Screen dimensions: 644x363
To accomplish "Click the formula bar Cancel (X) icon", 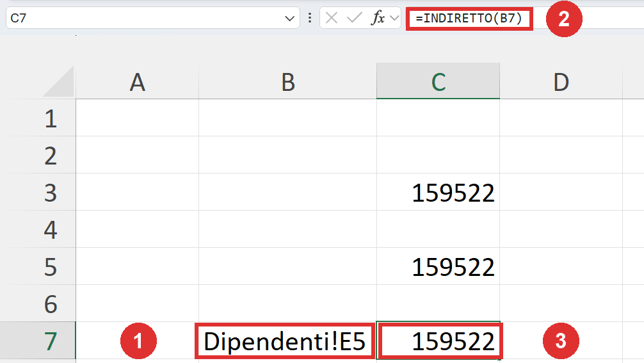I will (x=331, y=18).
